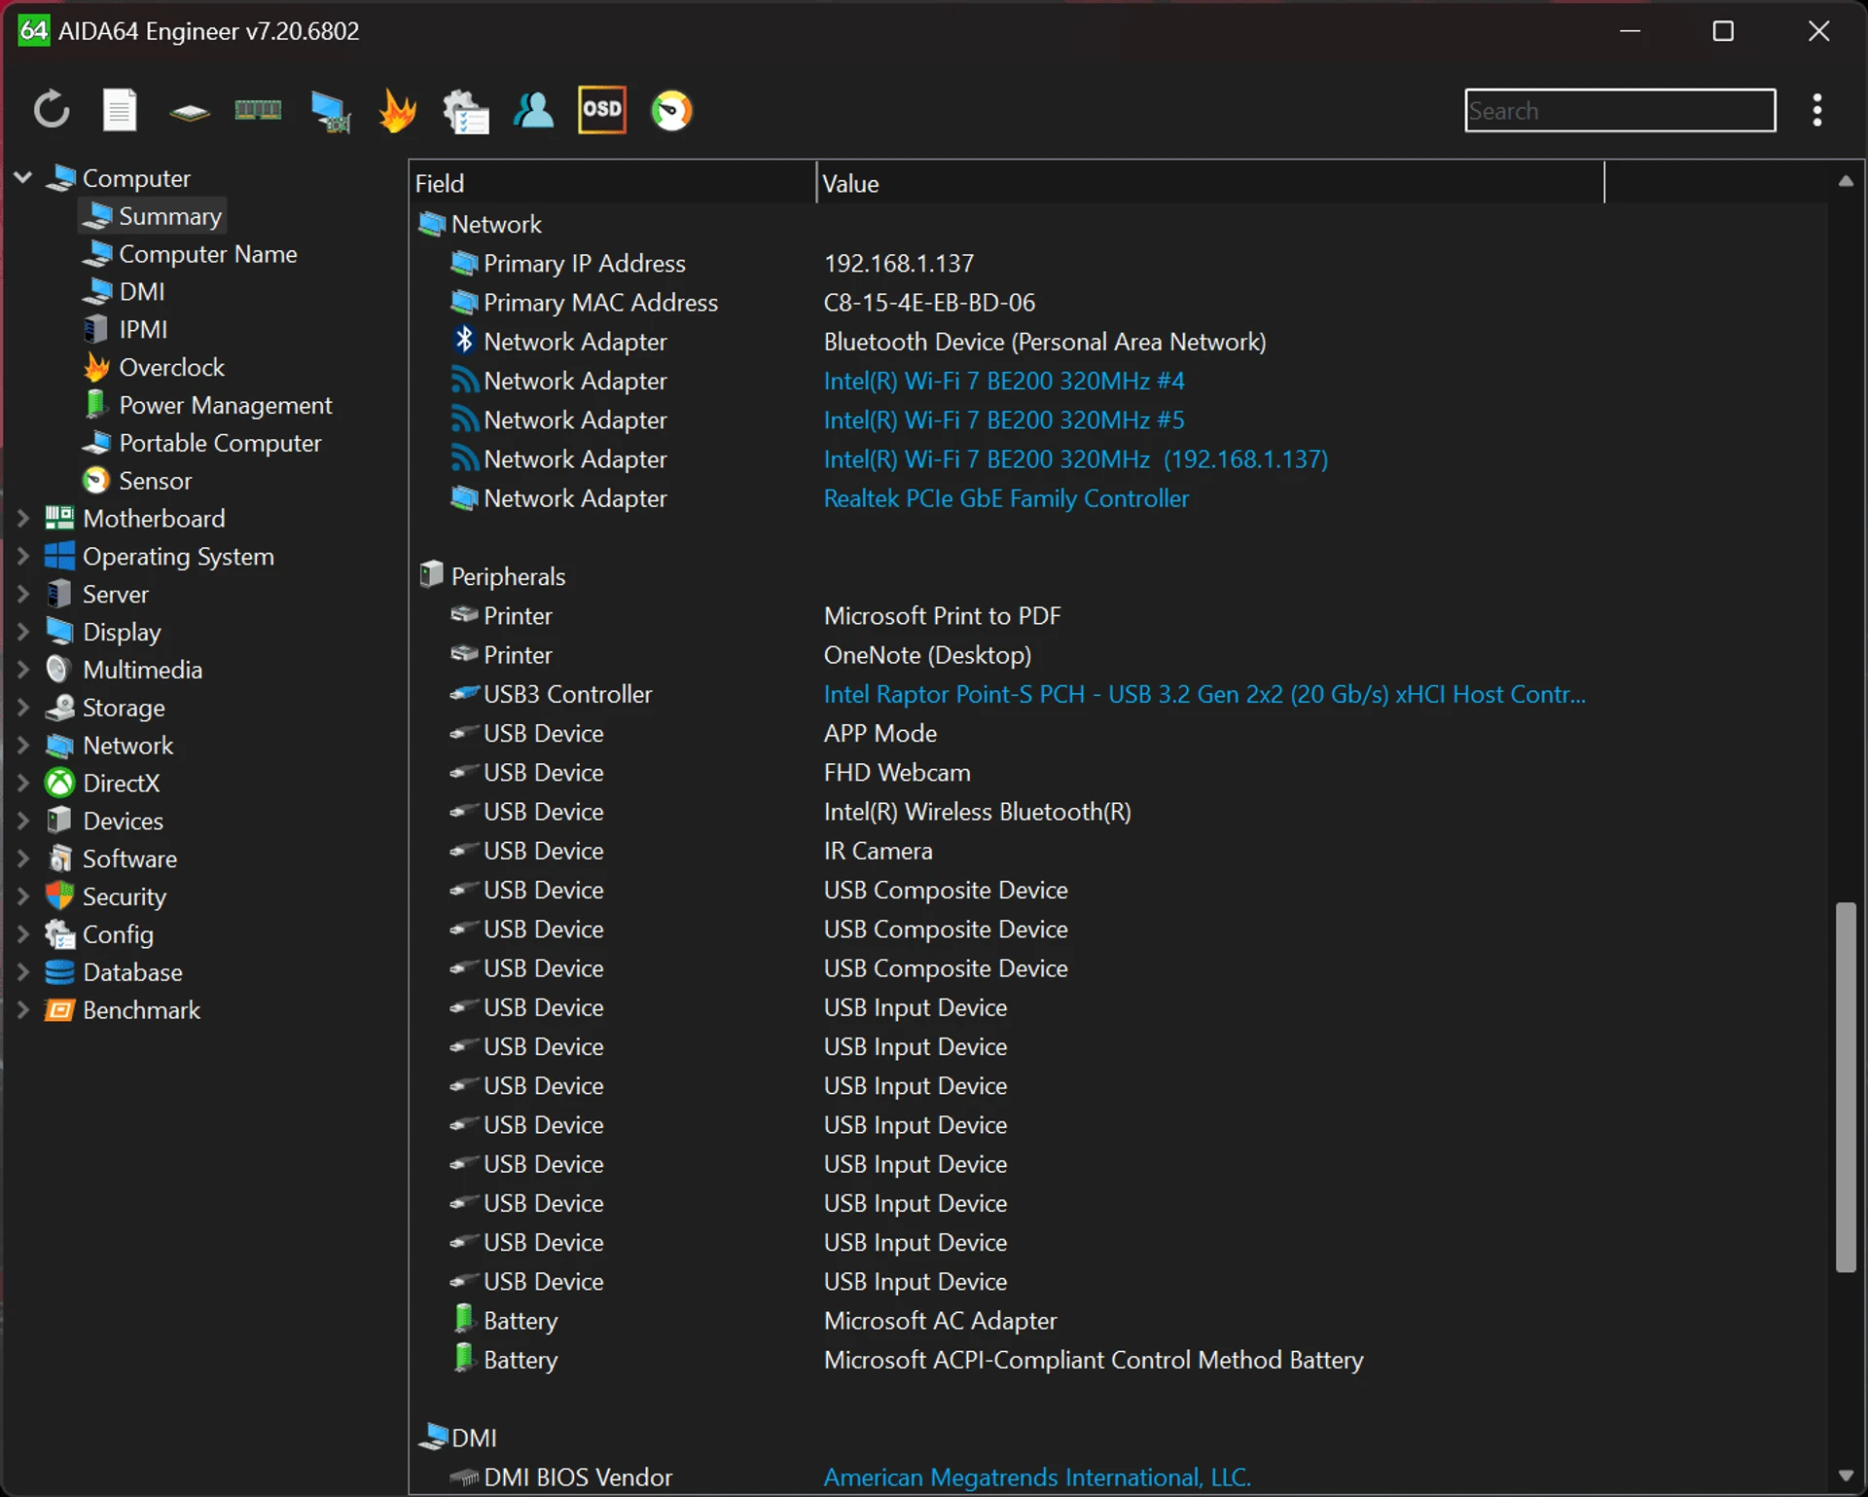Click the scroll down arrow
This screenshot has width=1868, height=1497.
pos(1846,1476)
